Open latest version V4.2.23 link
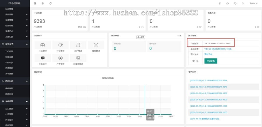The width and height of the screenshot is (262, 127). click(x=218, y=49)
